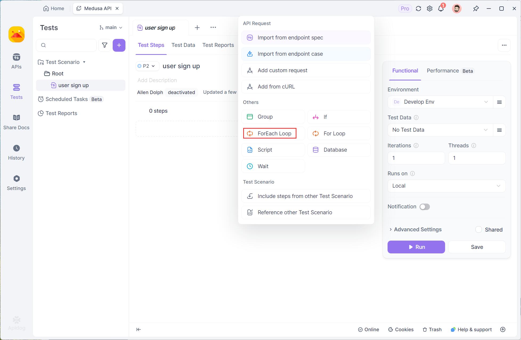Toggle the deactivated status label

coord(181,92)
